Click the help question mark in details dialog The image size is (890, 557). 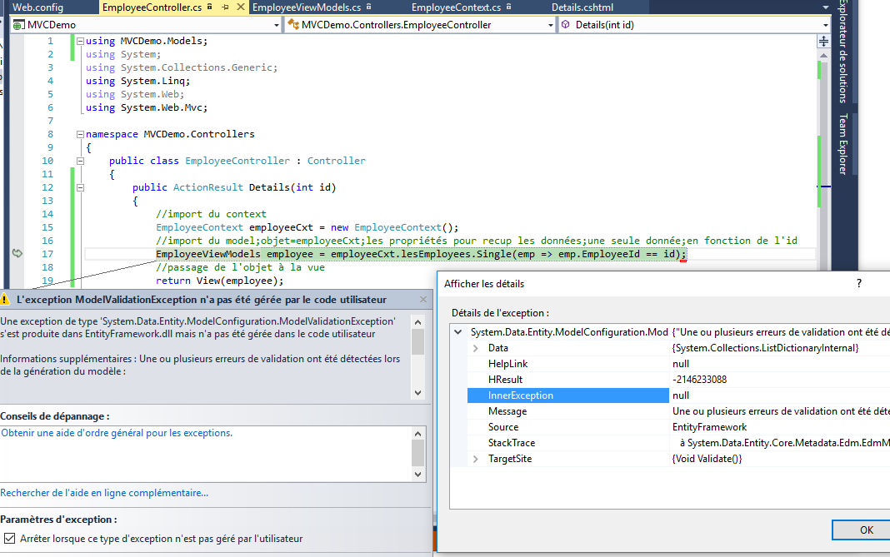(859, 283)
